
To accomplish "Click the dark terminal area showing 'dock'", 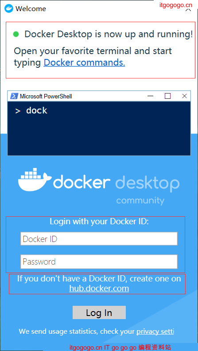I will pyautogui.click(x=99, y=128).
